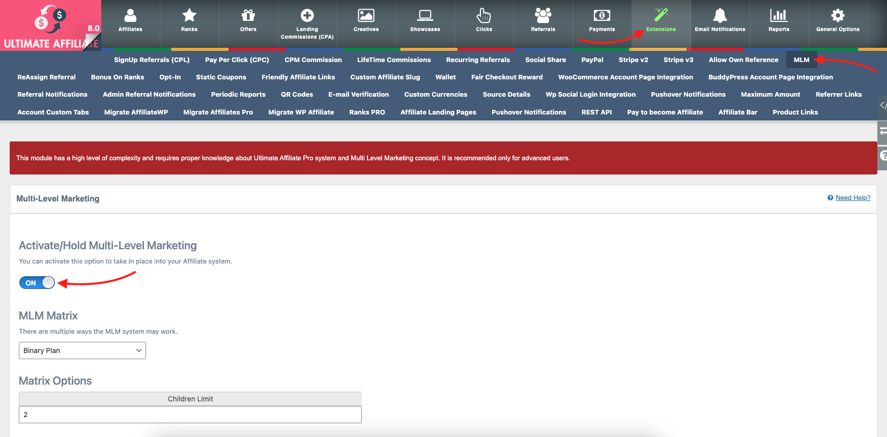Open Landing Commissions (CPA) plus icon
887x437 pixels.
[x=307, y=16]
